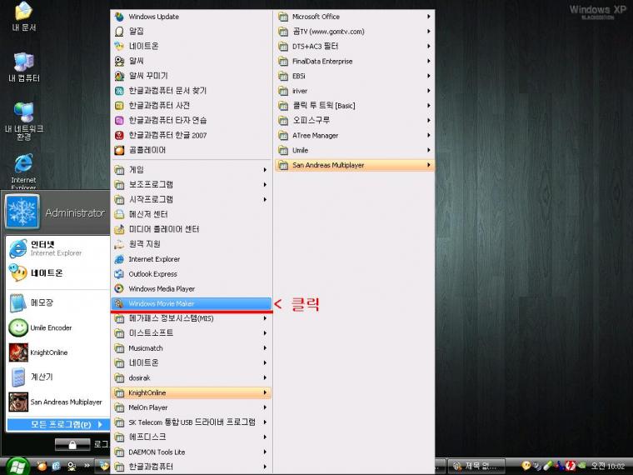Screen dimensions: 633x475
Task: Open 한글과컴퓨터 folder at list bottom
Action: pos(191,467)
